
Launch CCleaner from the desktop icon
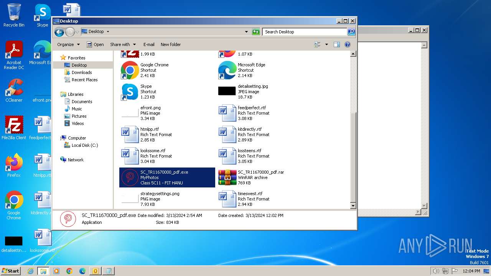click(x=14, y=90)
